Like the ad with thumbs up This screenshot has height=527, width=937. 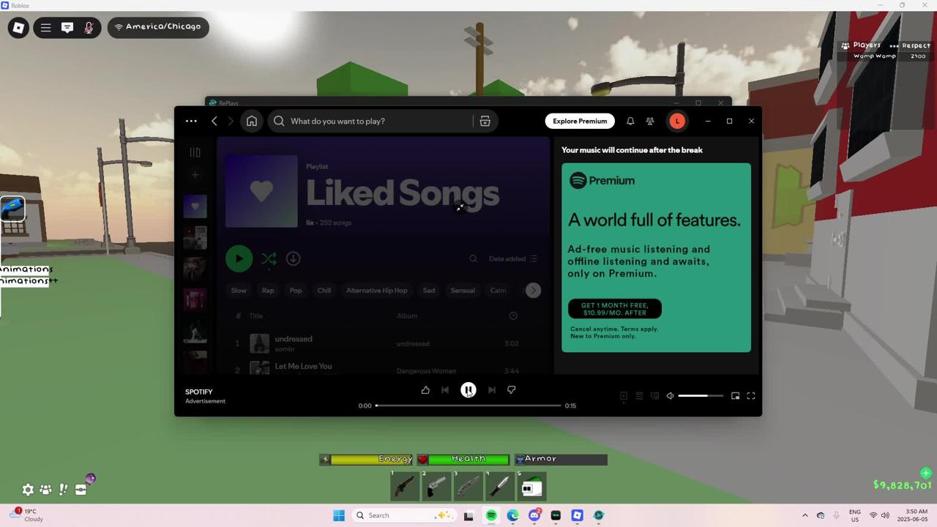(425, 390)
